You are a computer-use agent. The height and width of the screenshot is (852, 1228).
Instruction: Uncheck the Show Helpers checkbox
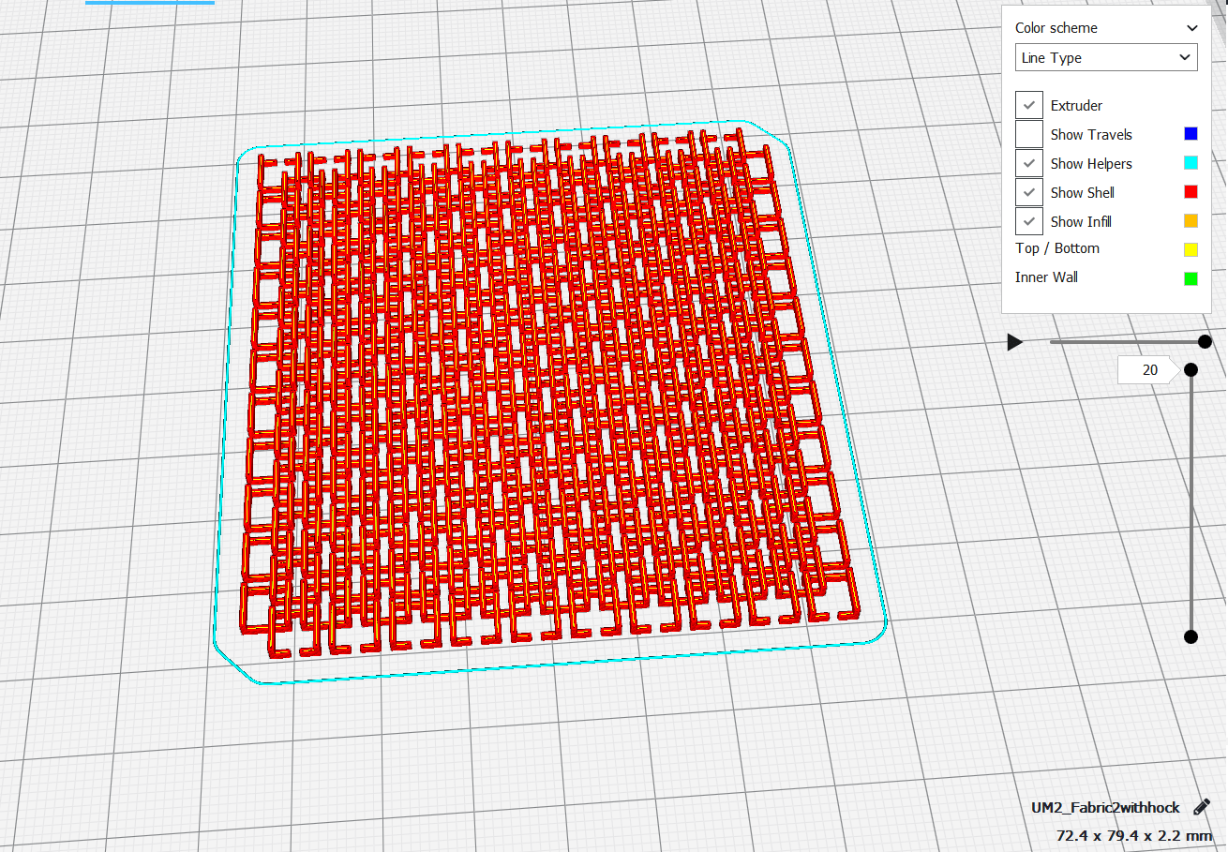1029,164
